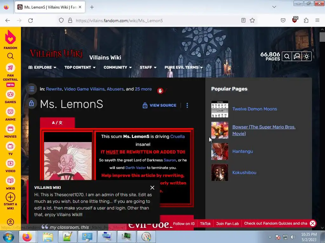This screenshot has width=325, height=243.
Task: Open Bowser Super Mario Bros. Movie page
Action: tap(264, 130)
